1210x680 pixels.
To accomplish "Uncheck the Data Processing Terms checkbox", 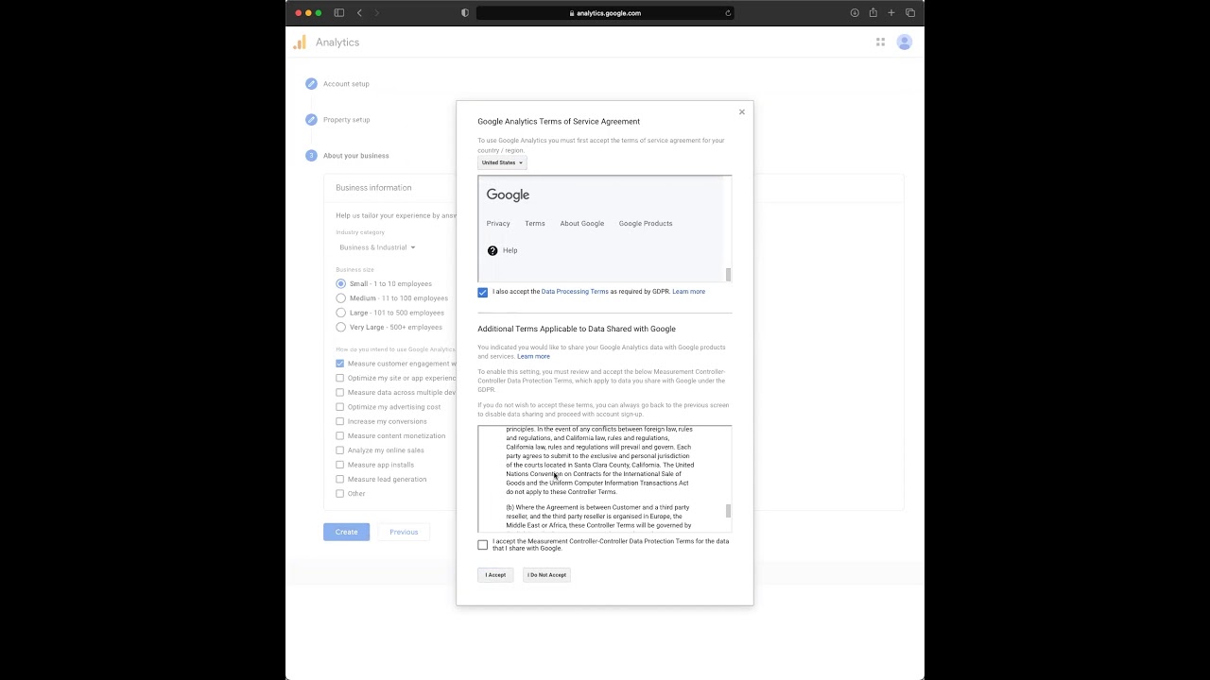I will coord(483,293).
